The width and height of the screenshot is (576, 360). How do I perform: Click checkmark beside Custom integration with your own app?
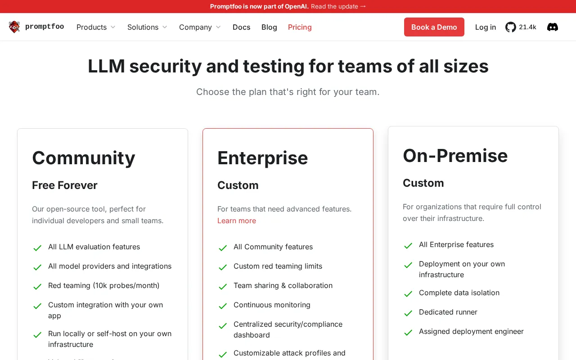37,306
